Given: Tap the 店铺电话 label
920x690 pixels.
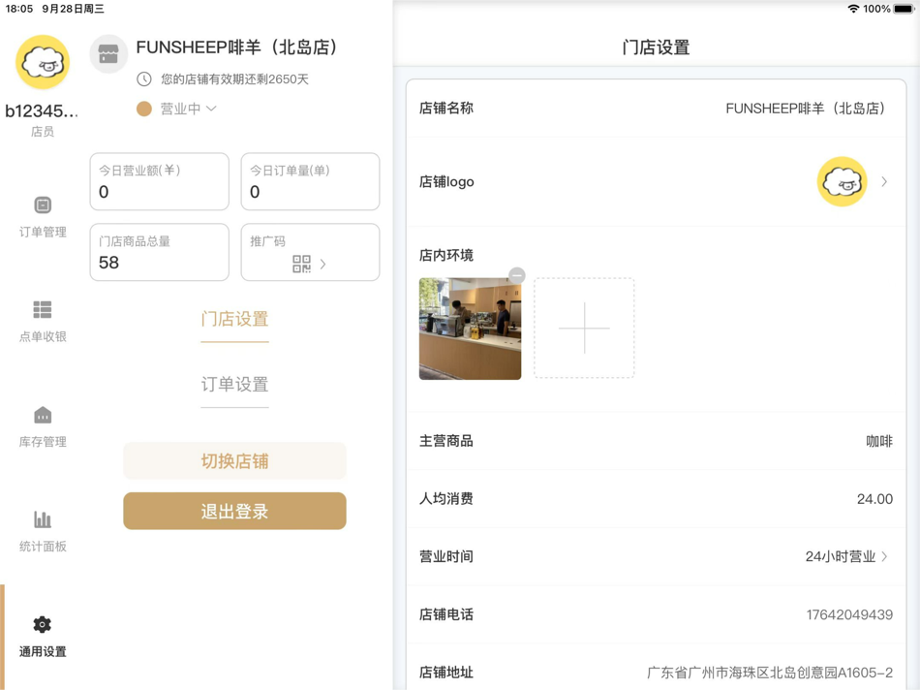Looking at the screenshot, I should click(x=445, y=614).
